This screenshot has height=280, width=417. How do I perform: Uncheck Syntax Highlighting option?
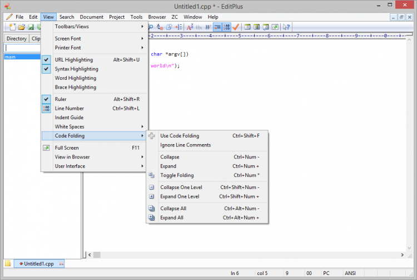76,69
